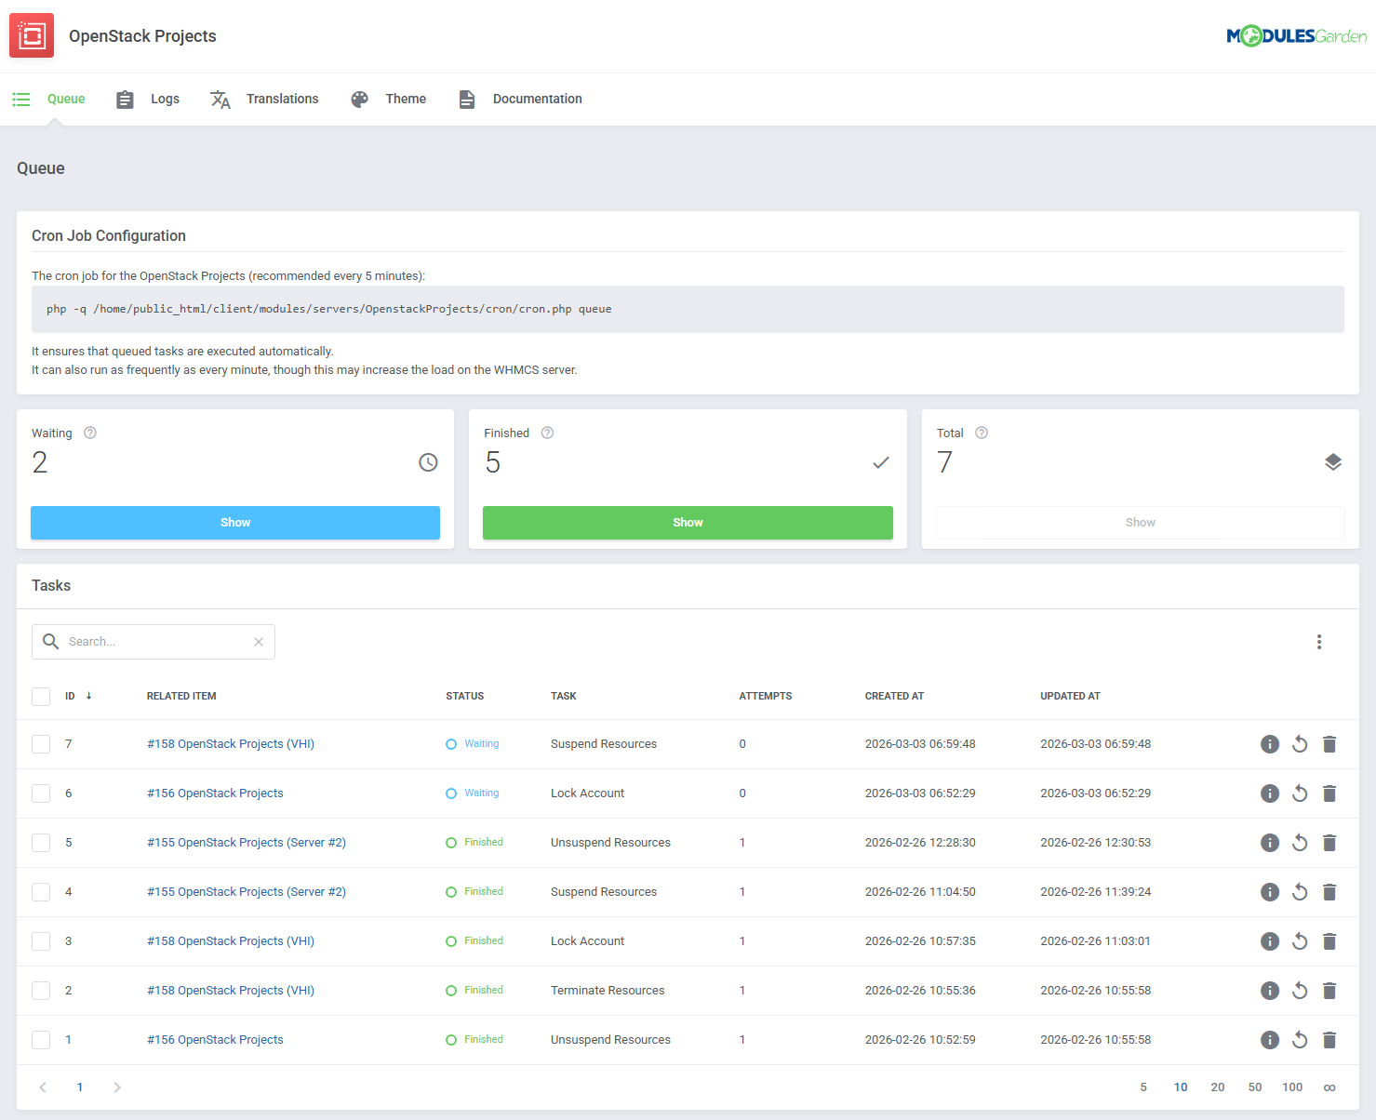Tick the checkbox beside task 1
The image size is (1376, 1120).
pyautogui.click(x=41, y=1039)
